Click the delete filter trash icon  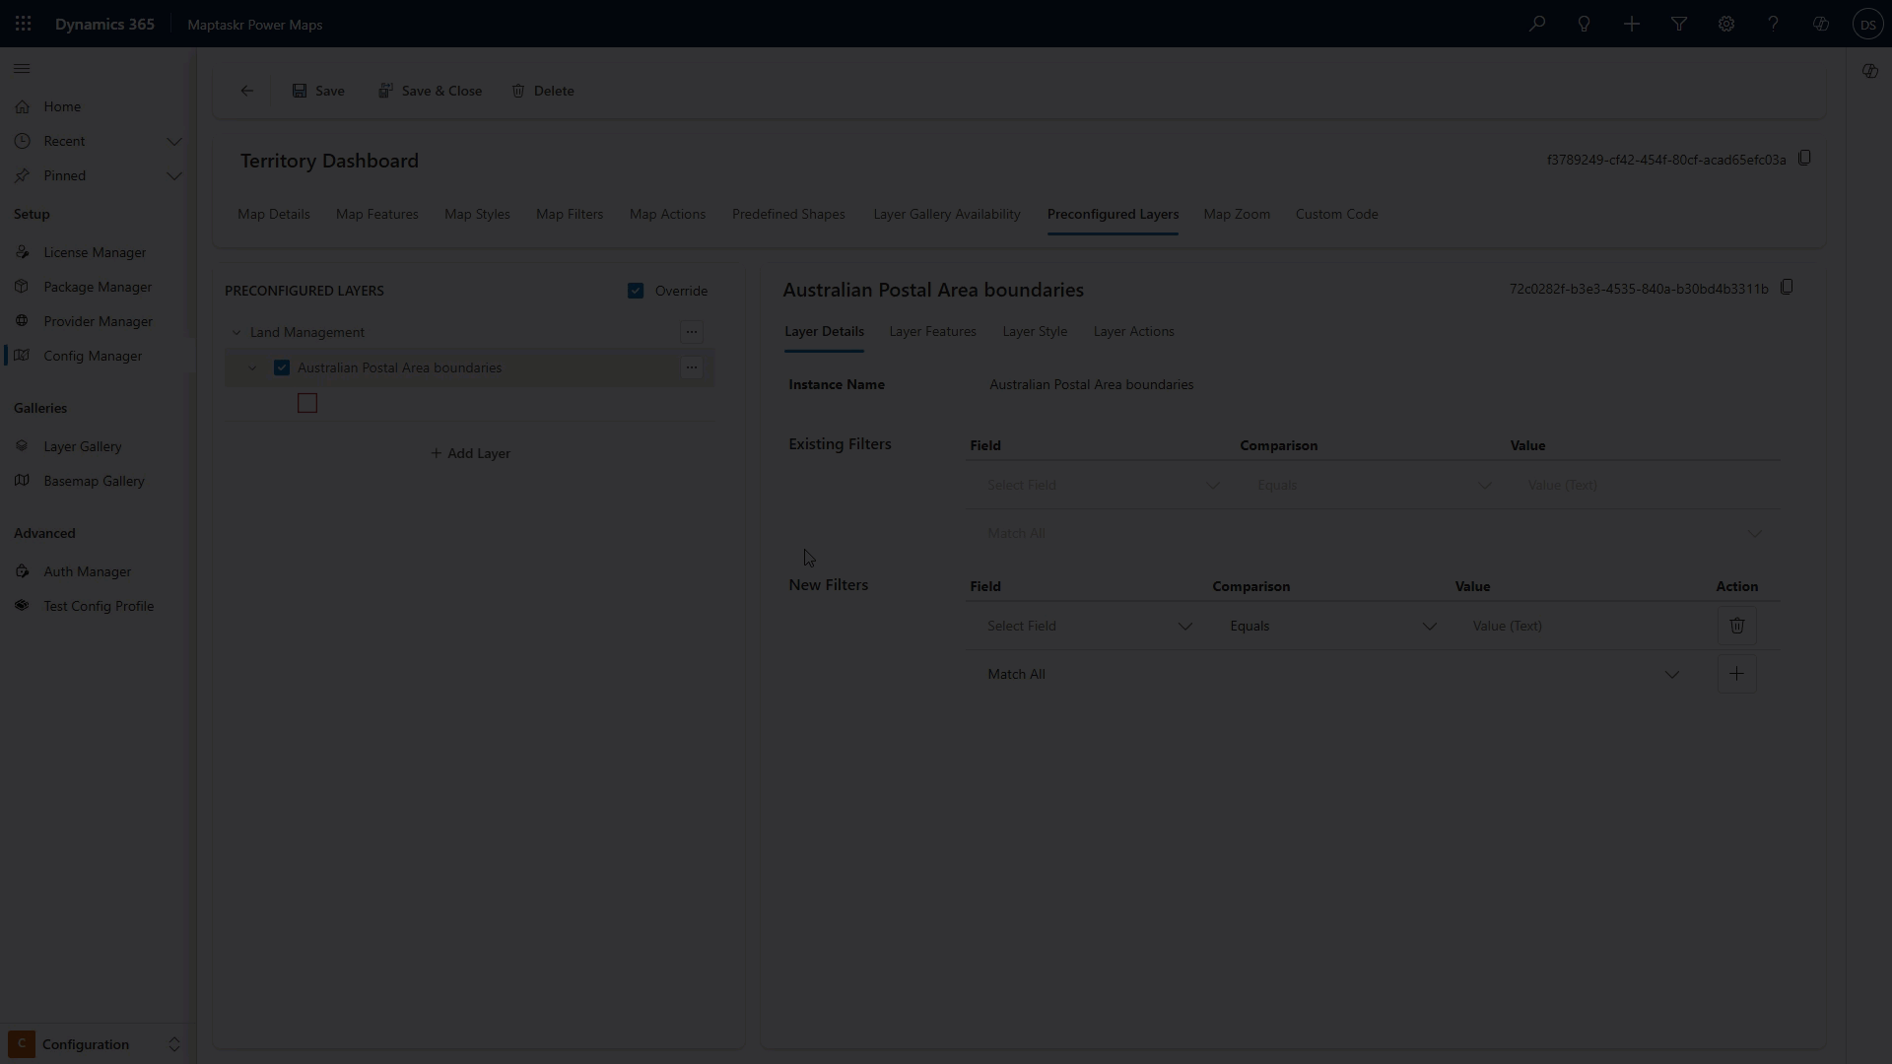click(1736, 626)
